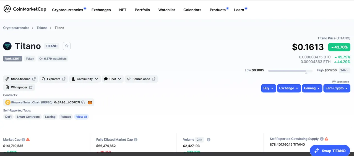This screenshot has width=354, height=156.
Task: Open info icon next to Market Cap
Action: [x=23, y=139]
